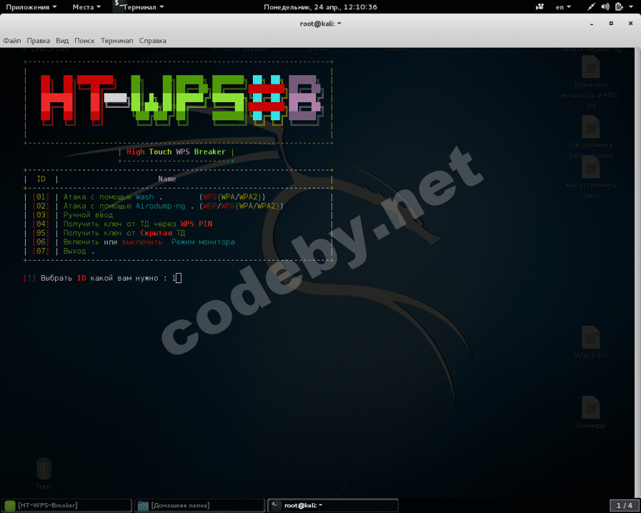Screen dimensions: 641x513
Task: Click the Name column header text
Action: (x=167, y=179)
